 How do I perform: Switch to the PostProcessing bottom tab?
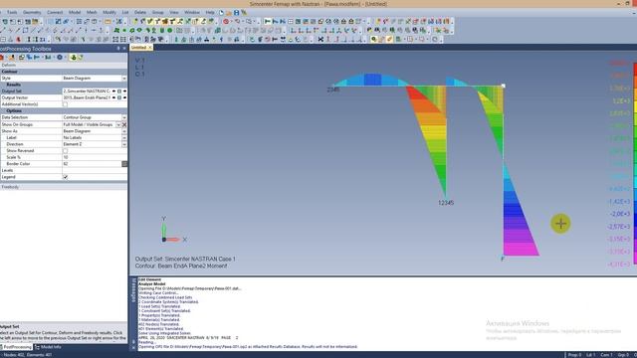[x=16, y=347]
